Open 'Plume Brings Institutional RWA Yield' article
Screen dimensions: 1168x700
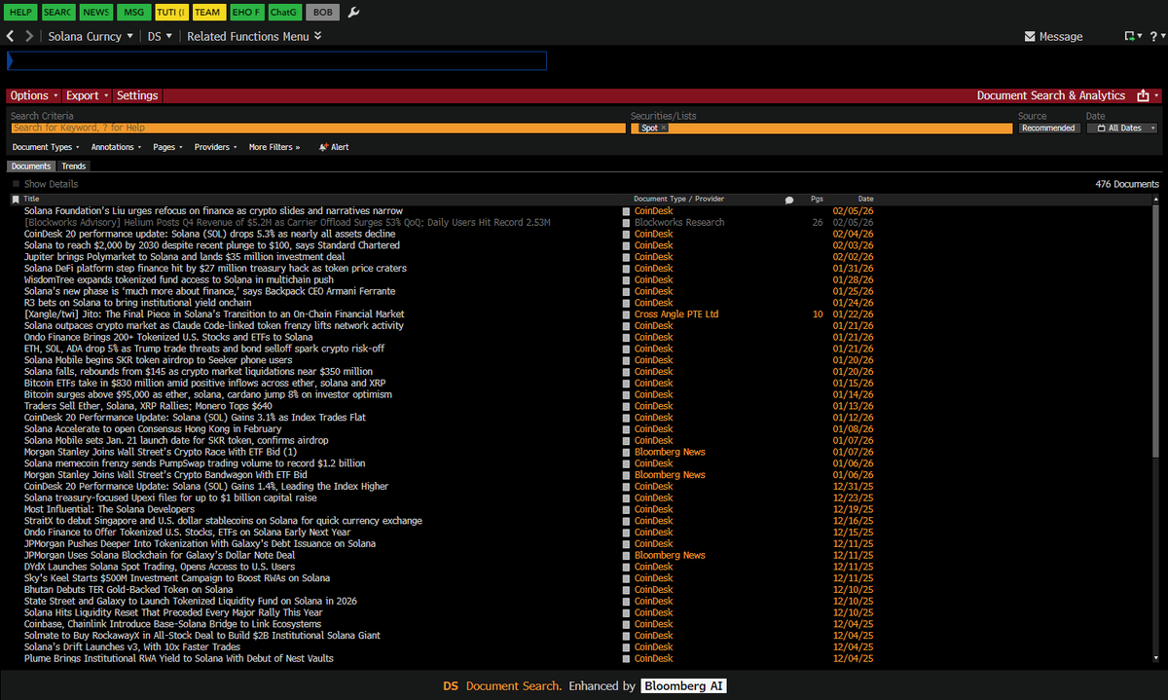[x=179, y=658]
